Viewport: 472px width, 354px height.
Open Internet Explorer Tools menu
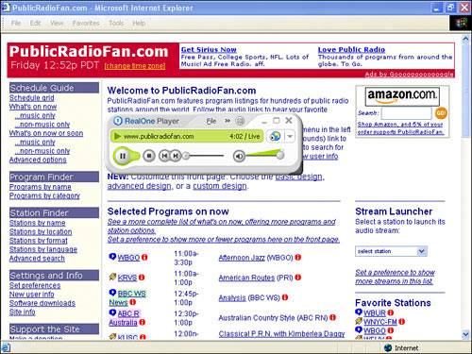click(116, 23)
